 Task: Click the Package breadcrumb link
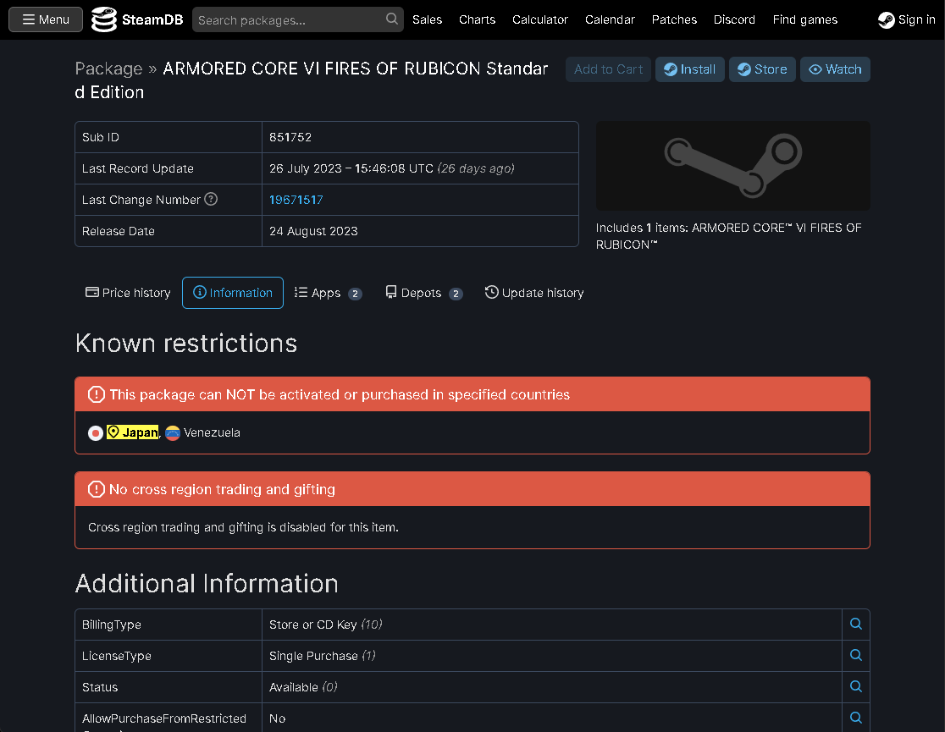pos(108,69)
